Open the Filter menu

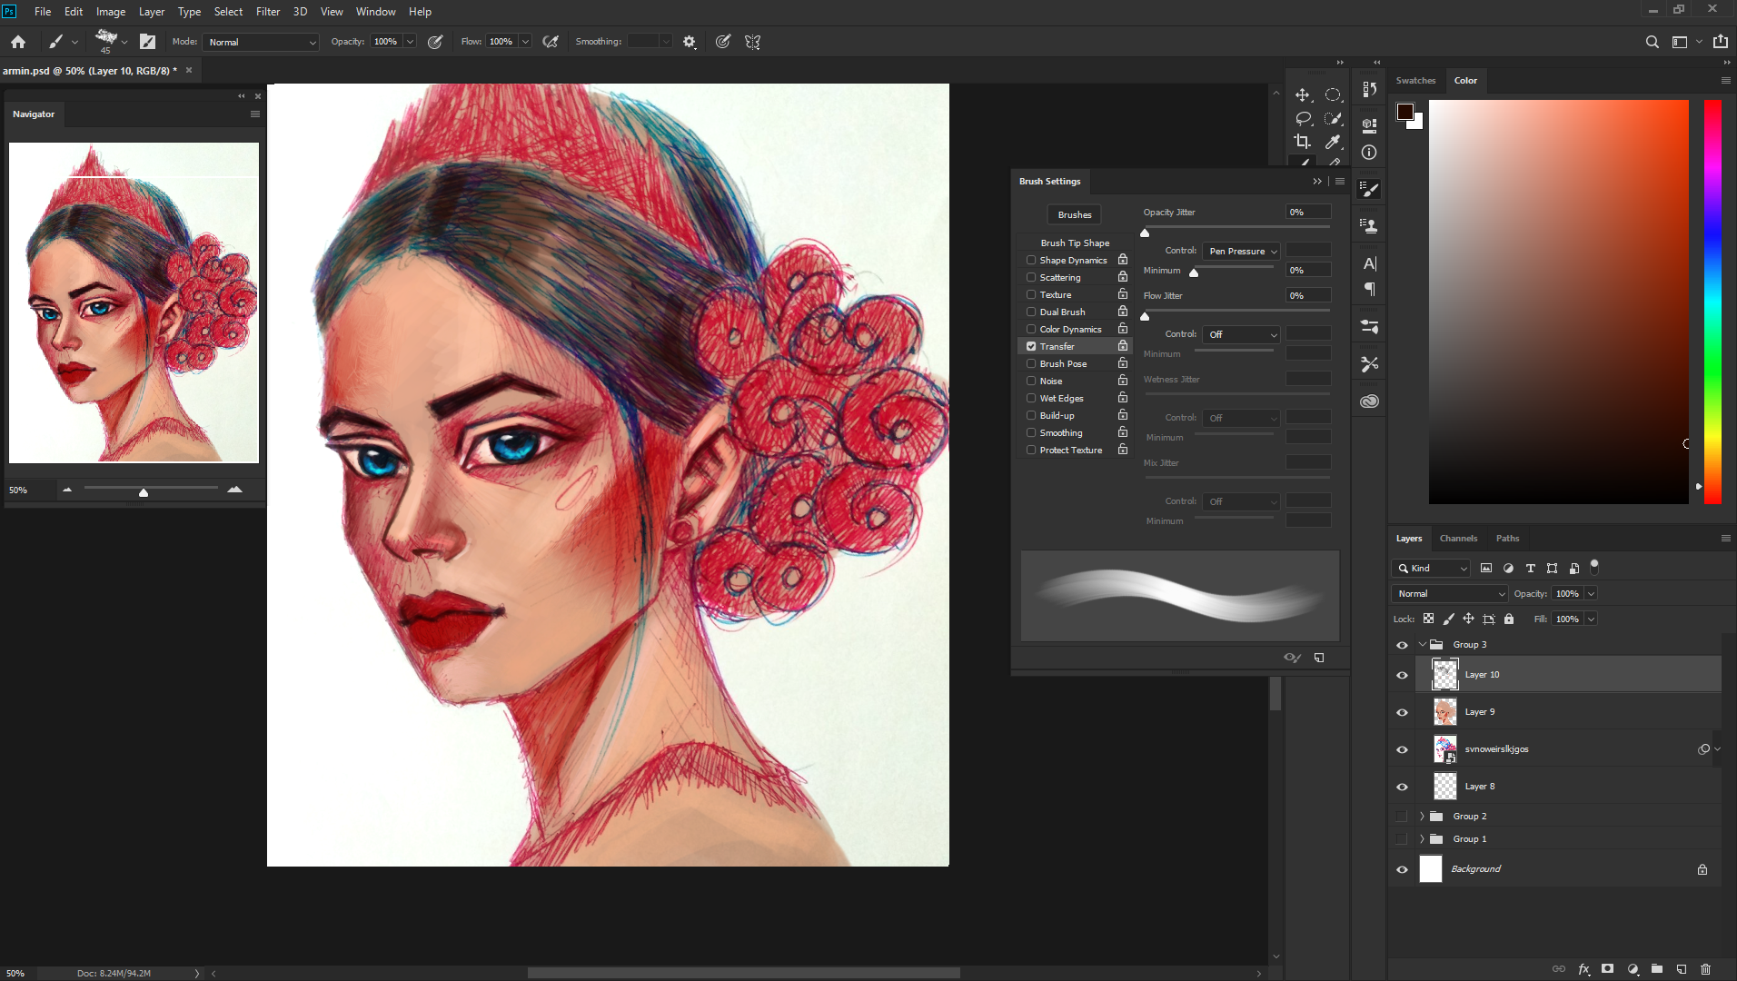click(x=268, y=12)
